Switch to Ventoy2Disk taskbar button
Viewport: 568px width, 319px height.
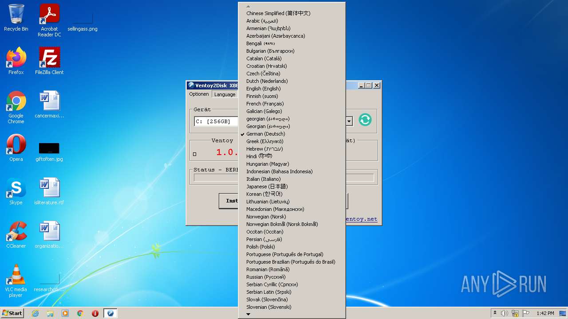pyautogui.click(x=110, y=313)
